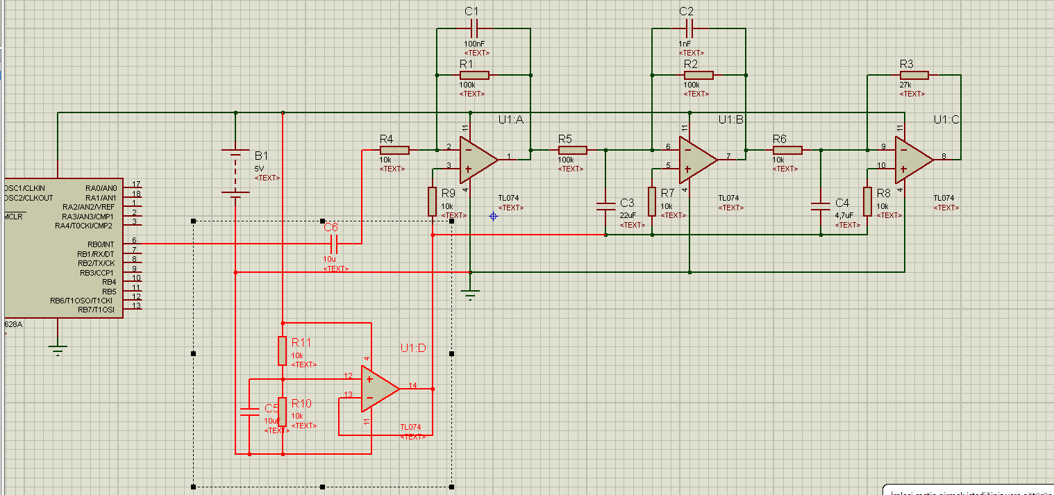
Task: Click ground symbol below op-amp U1:A
Action: coord(471,294)
